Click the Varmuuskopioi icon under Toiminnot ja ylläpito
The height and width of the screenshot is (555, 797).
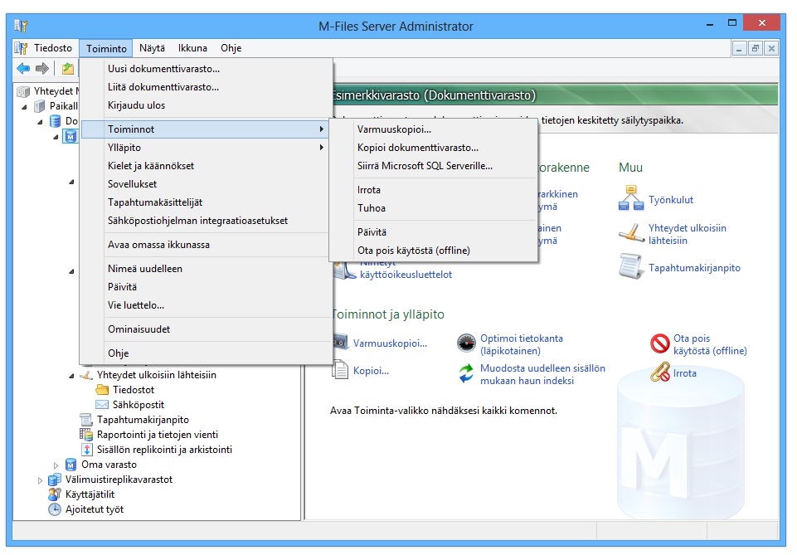[x=340, y=342]
